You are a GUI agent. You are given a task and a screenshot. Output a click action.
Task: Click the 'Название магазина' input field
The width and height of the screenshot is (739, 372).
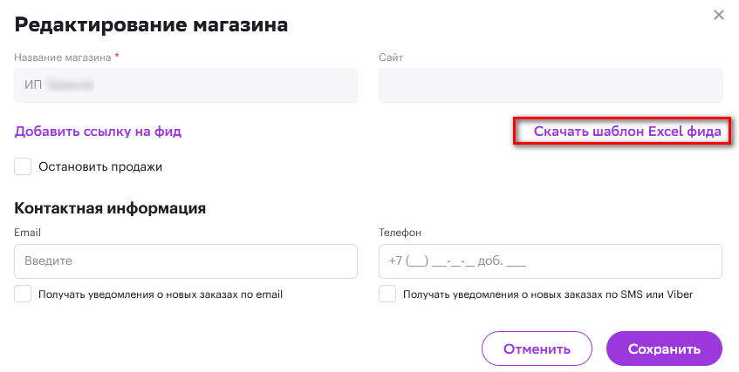tap(186, 85)
